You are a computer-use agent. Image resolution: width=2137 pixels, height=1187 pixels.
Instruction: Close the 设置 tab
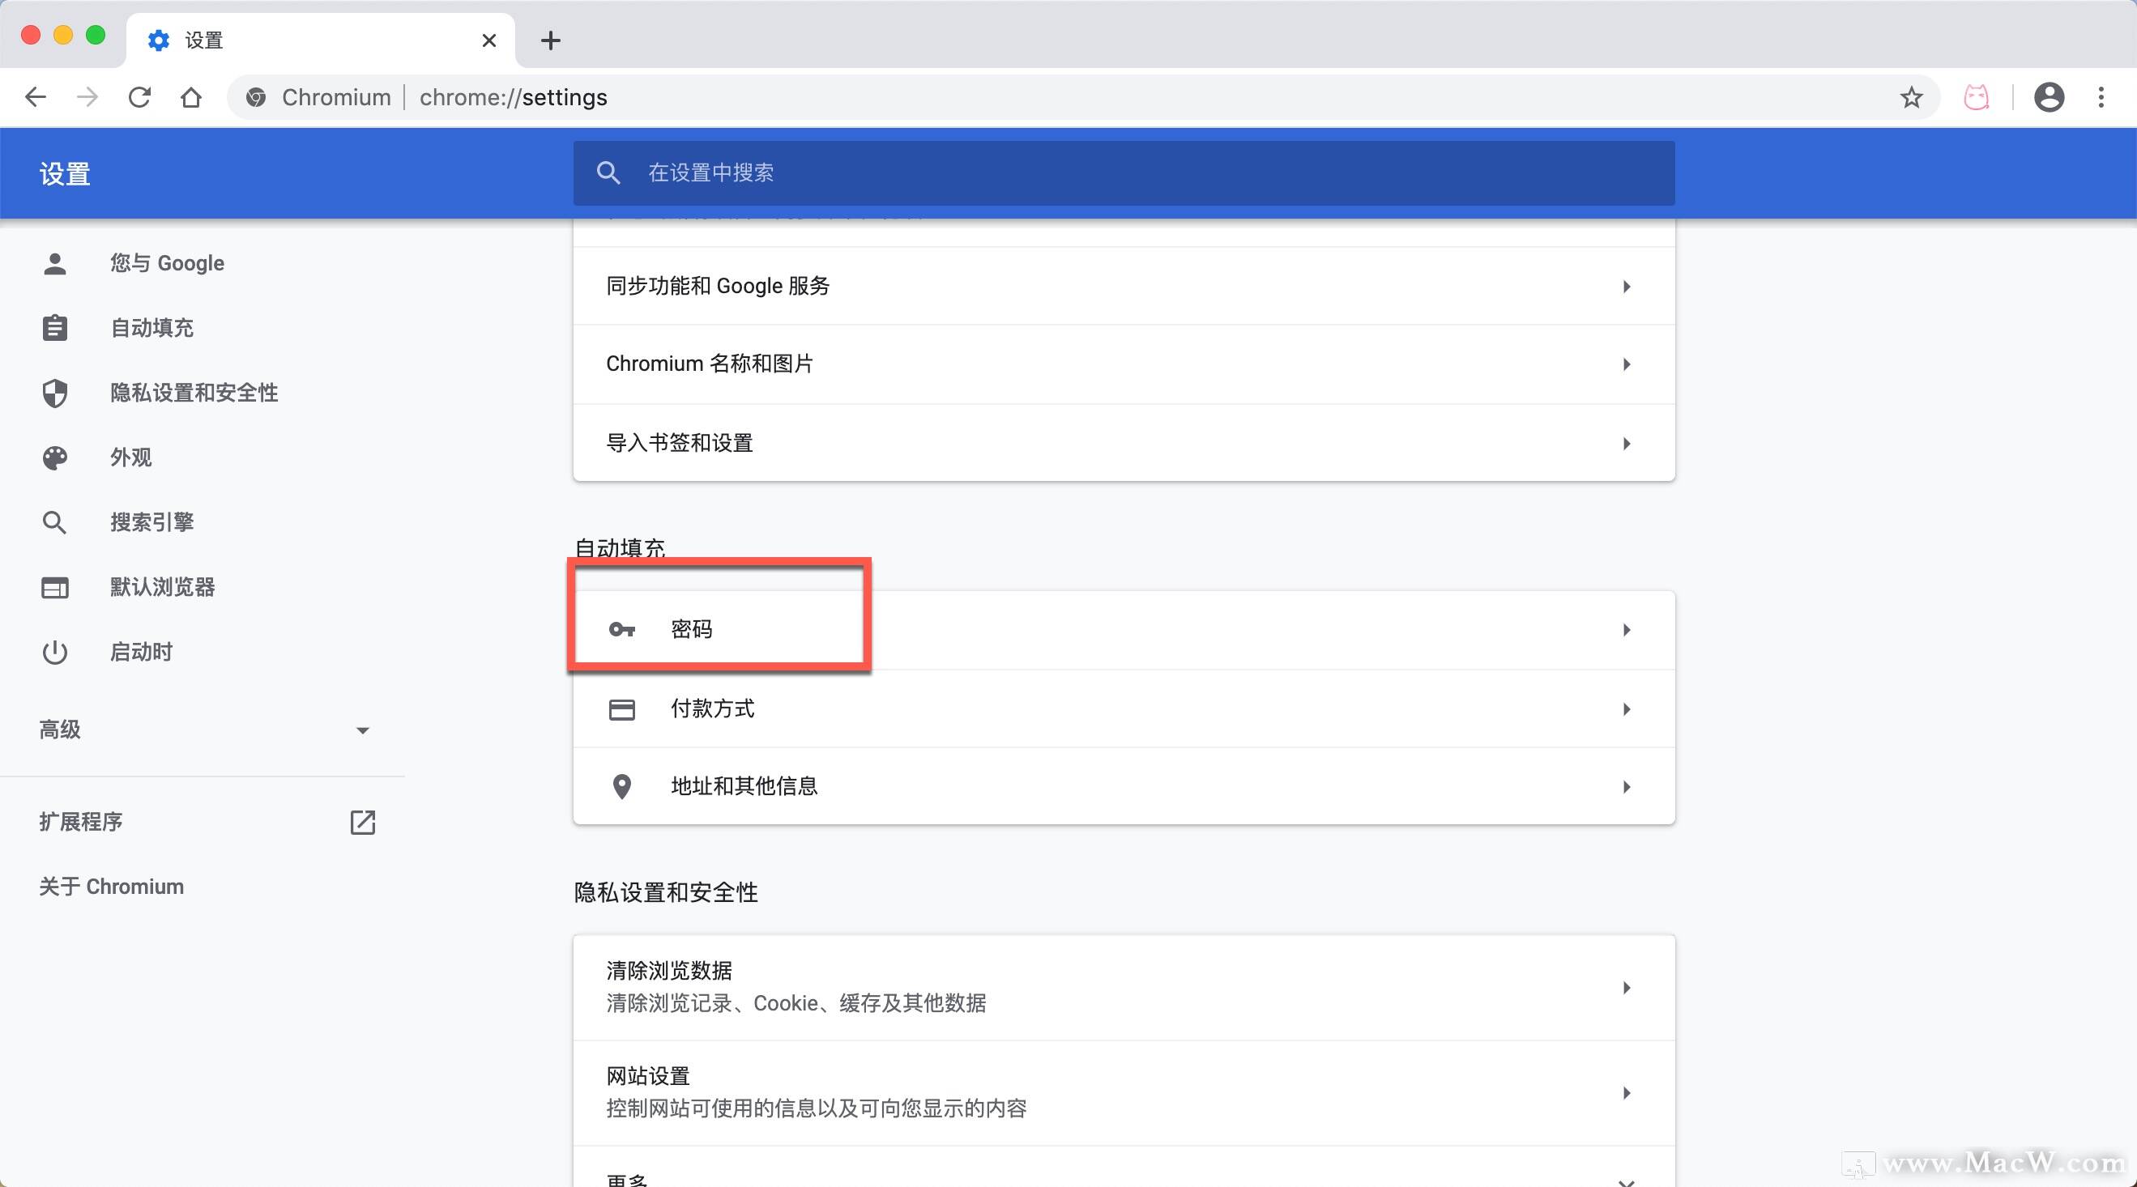[488, 40]
